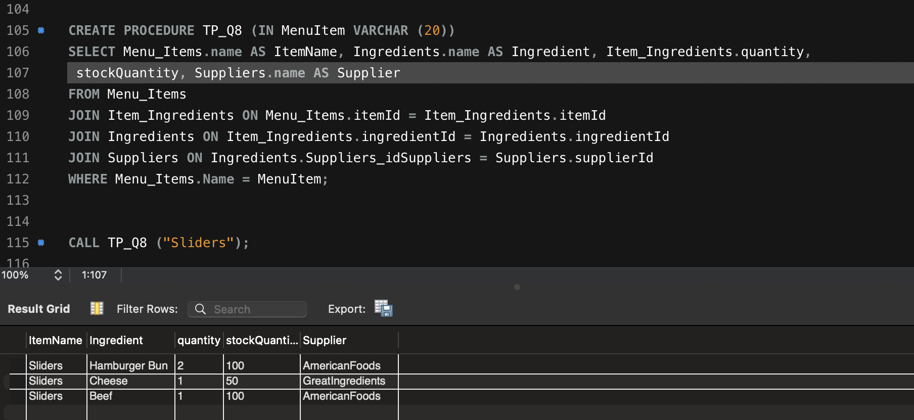914x420 pixels.
Task: Click the Filter Rows search field
Action: pyautogui.click(x=247, y=309)
